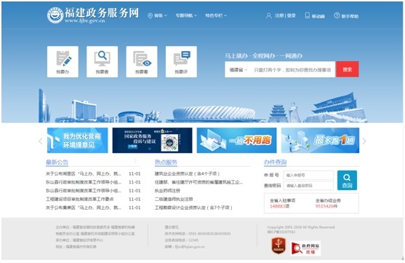Open the 福建省 region selector in search
Screen dimensions: 405x263
pyautogui.click(x=238, y=70)
